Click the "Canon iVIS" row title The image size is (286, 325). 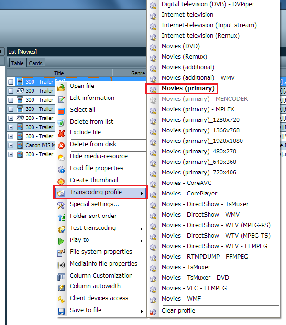click(x=40, y=145)
